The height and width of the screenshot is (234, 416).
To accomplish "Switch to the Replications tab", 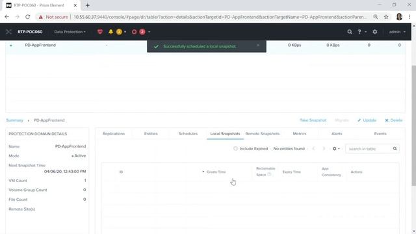I will (x=114, y=134).
